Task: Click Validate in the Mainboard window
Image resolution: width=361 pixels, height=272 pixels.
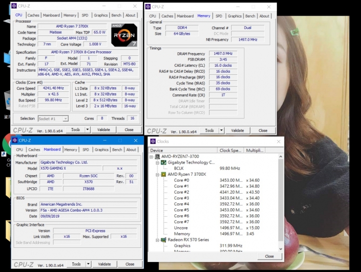Action: pyautogui.click(x=104, y=264)
